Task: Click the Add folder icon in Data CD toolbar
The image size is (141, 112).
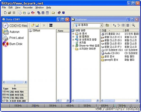Action: [33, 25]
